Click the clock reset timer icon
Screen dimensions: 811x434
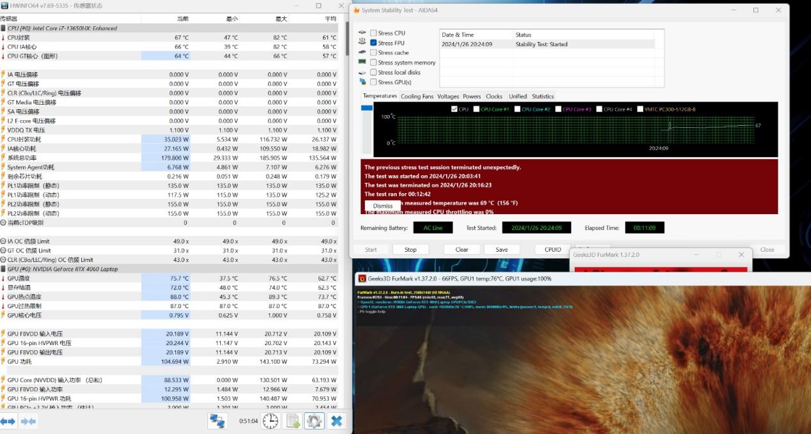click(x=271, y=421)
